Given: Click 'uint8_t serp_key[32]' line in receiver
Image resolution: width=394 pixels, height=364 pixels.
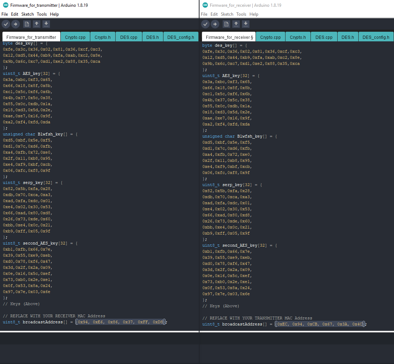Looking at the screenshot, I should click(232, 185).
